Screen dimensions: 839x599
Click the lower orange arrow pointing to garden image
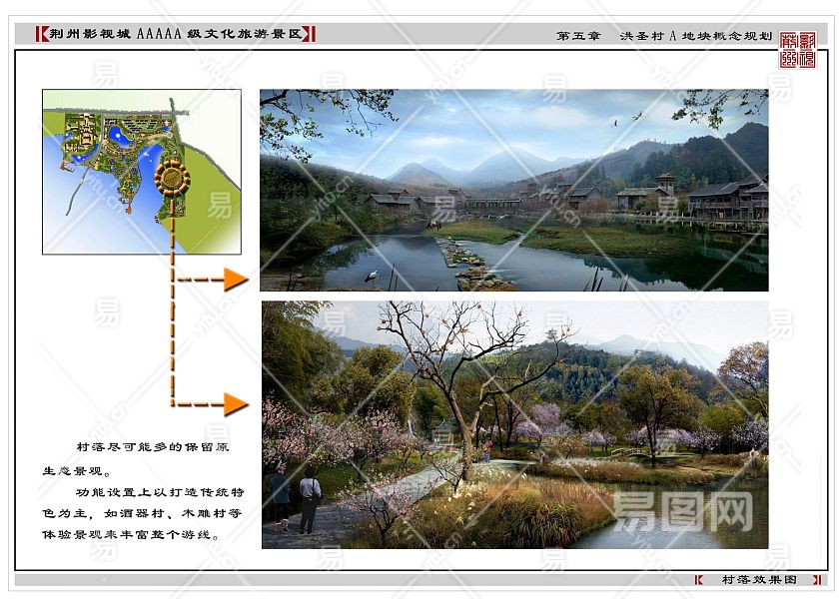point(236,404)
